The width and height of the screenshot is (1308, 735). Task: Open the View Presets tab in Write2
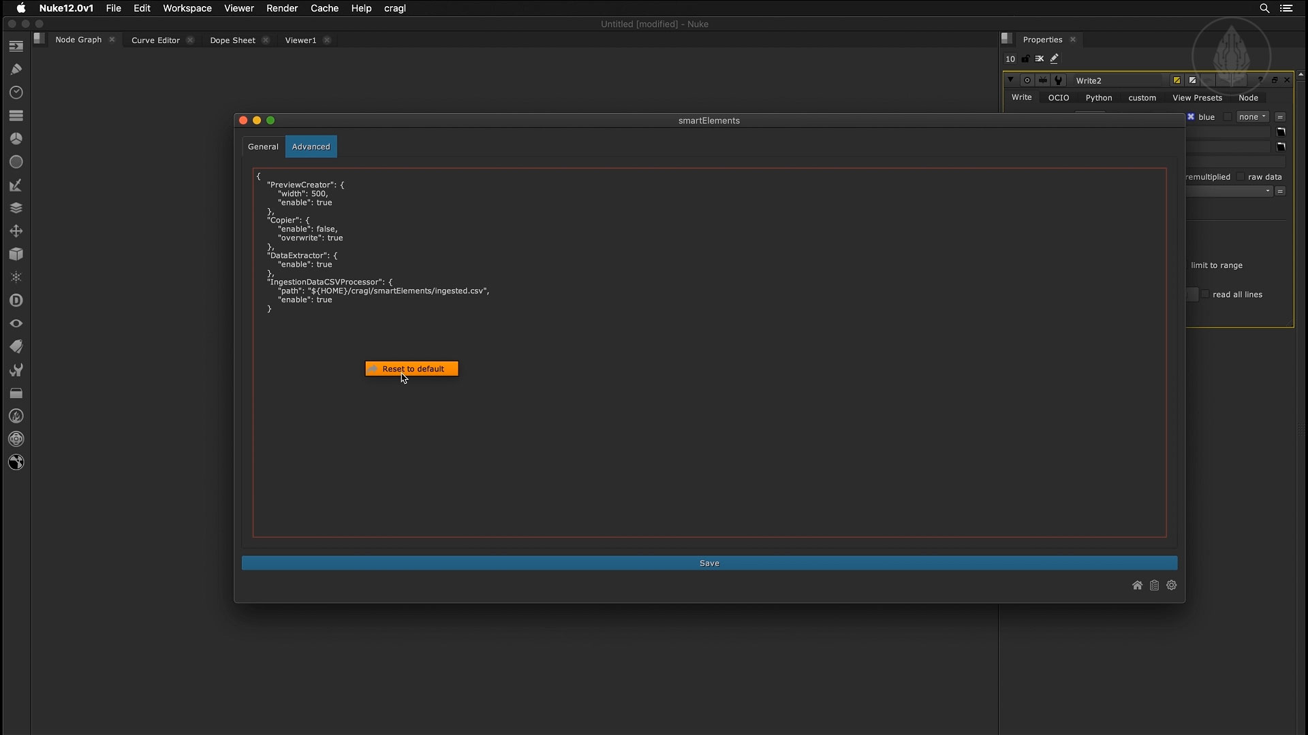pos(1197,98)
